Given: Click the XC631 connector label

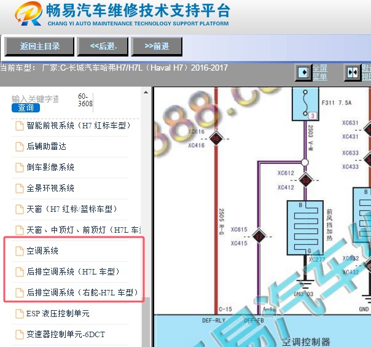Looking at the screenshot, I should point(350,123).
